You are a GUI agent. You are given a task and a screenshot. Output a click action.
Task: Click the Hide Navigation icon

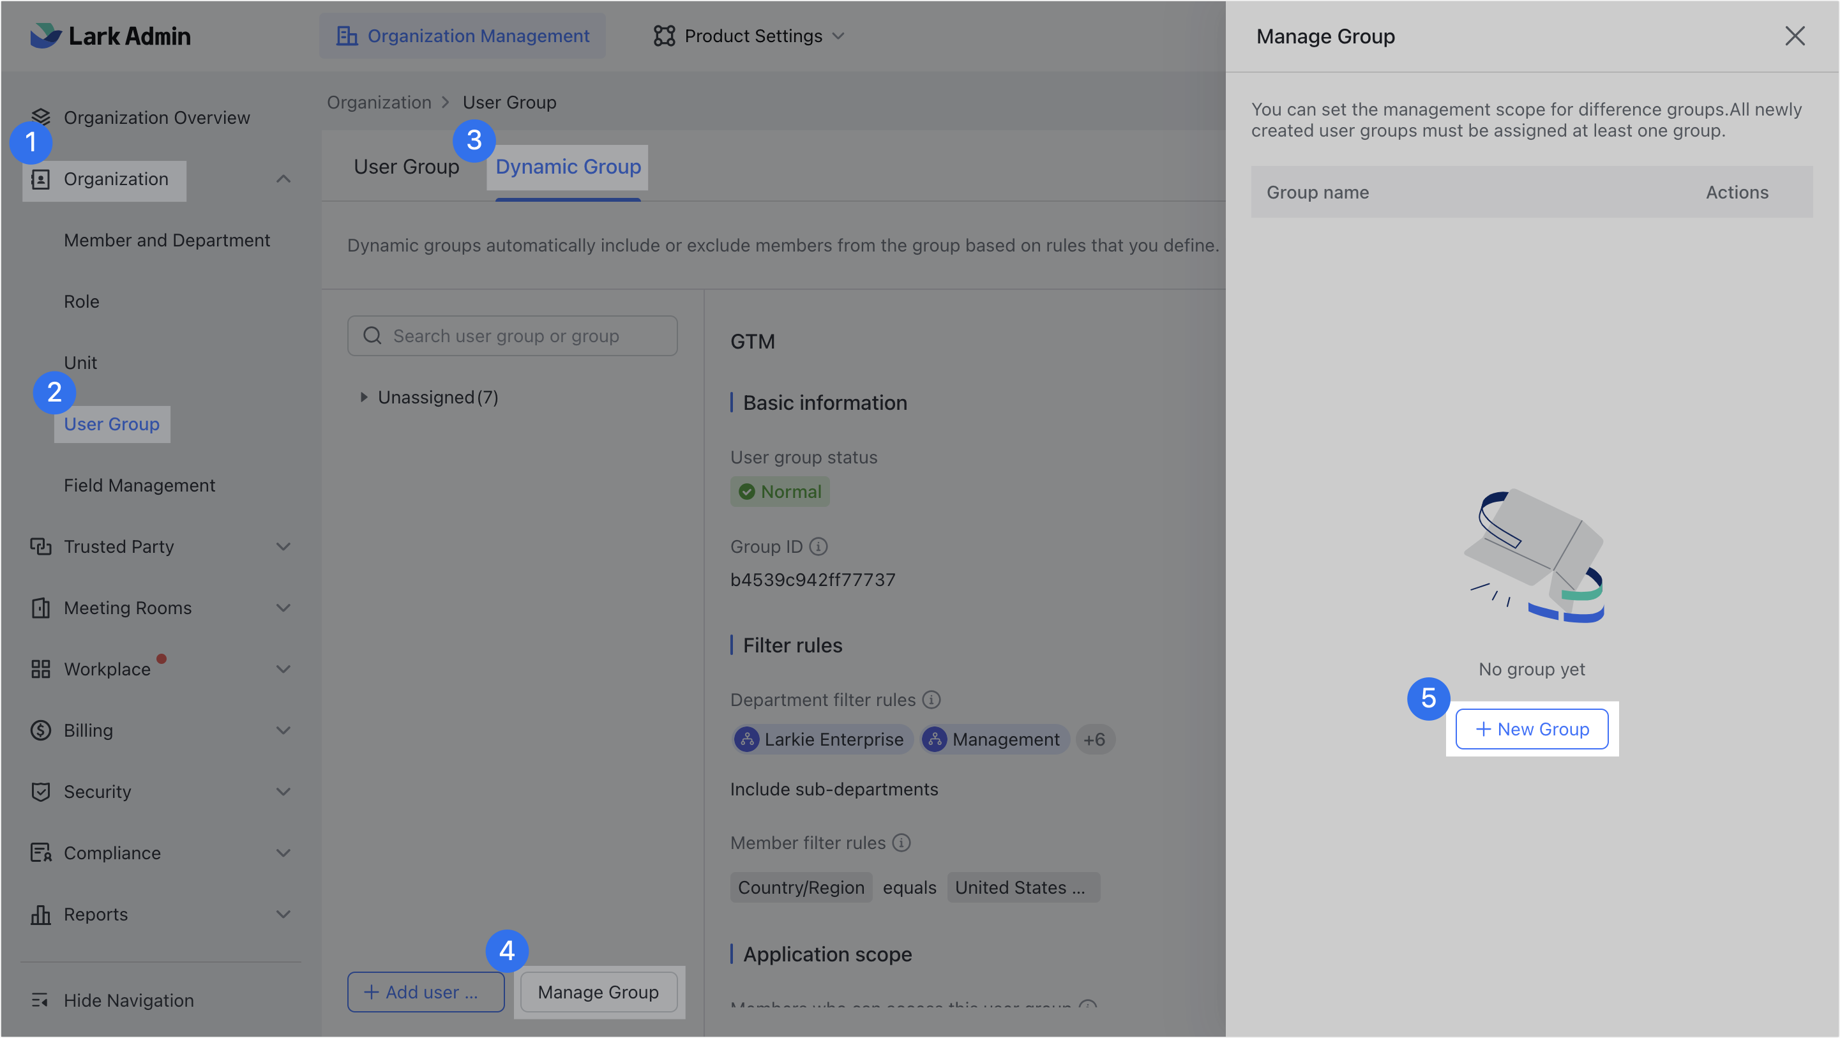click(x=41, y=1000)
